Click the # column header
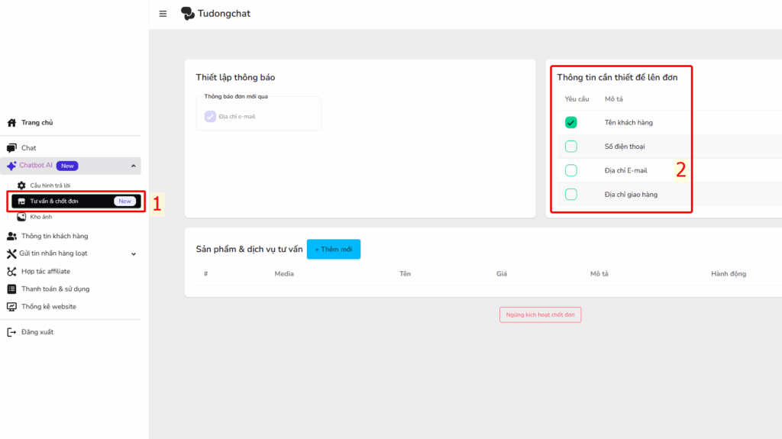Viewport: 782px width, 439px height. click(205, 274)
